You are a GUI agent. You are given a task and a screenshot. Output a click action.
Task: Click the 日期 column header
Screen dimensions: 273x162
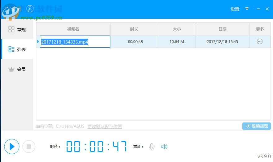[x=222, y=29]
